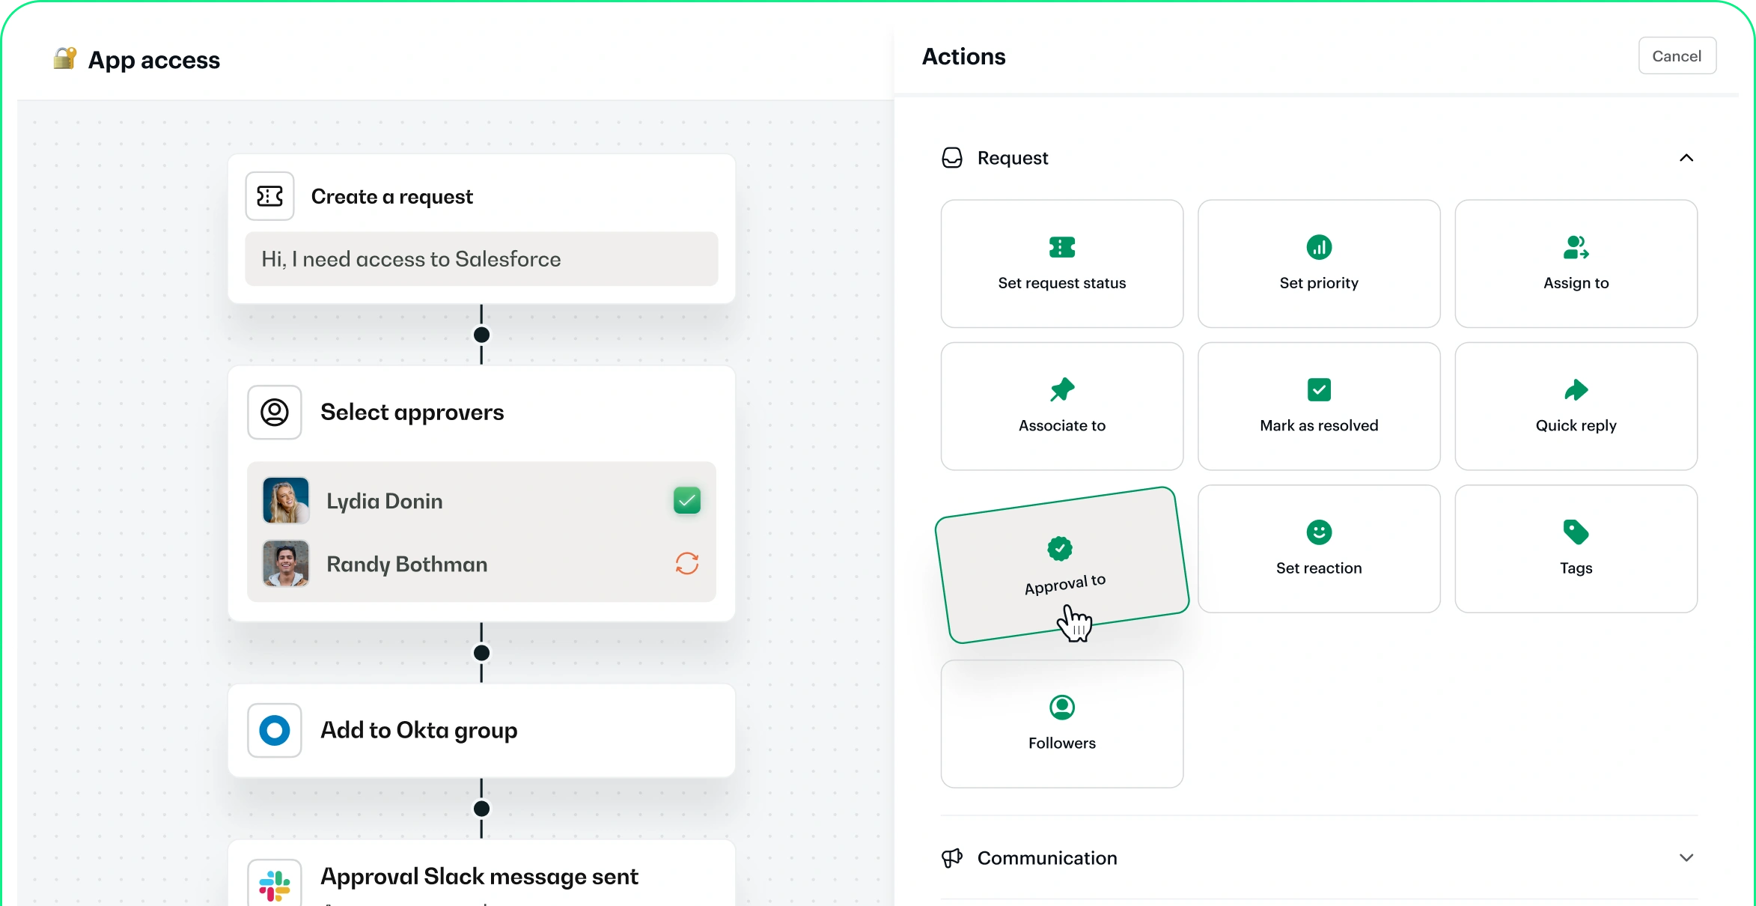Click the Set priority chart icon
The image size is (1756, 906).
[1319, 247]
